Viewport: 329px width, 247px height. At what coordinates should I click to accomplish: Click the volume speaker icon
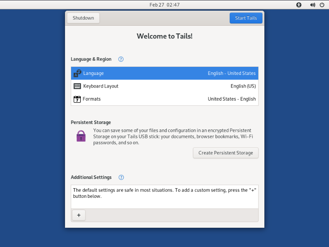[x=312, y=5]
